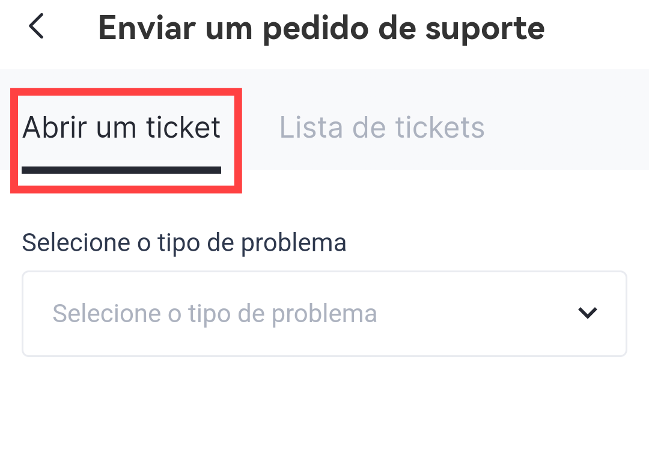Screen dimensions: 649x452
Task: View the ticket list tab
Action: (x=382, y=128)
